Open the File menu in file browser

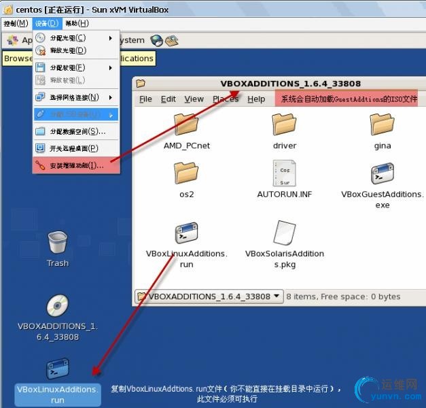point(145,99)
